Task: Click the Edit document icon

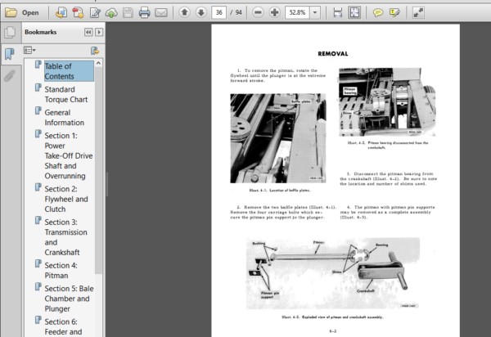Action: (x=95, y=12)
